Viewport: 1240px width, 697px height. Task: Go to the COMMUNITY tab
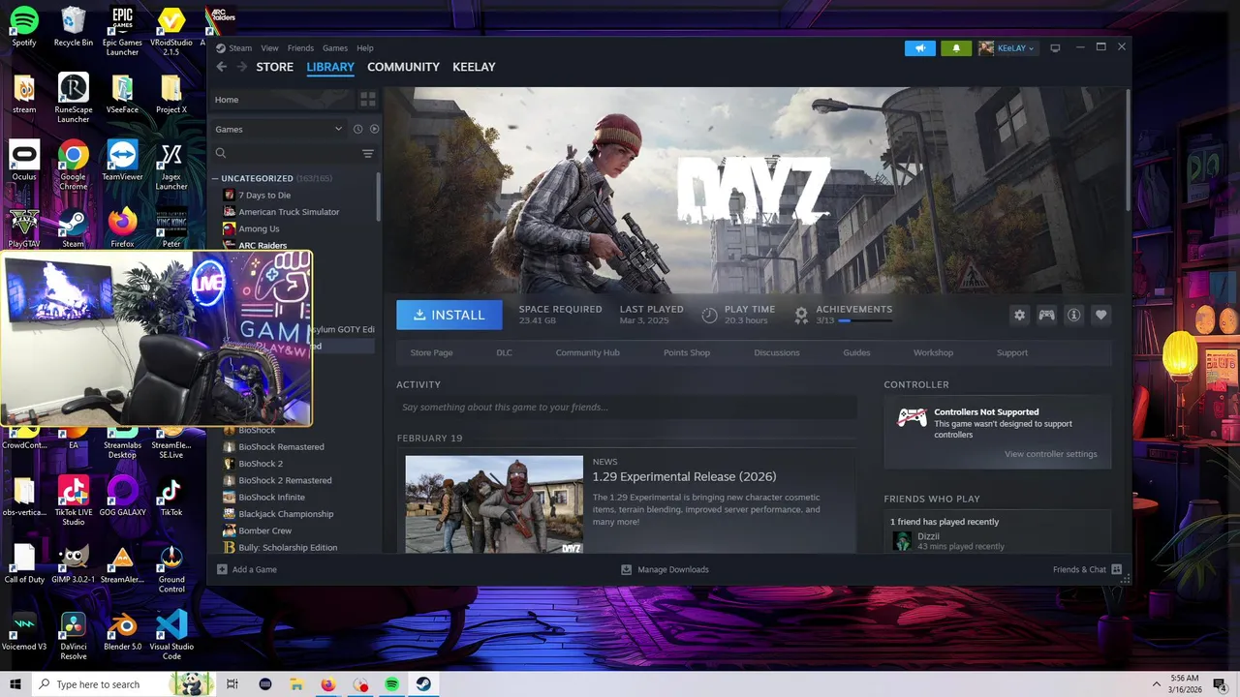pyautogui.click(x=403, y=67)
